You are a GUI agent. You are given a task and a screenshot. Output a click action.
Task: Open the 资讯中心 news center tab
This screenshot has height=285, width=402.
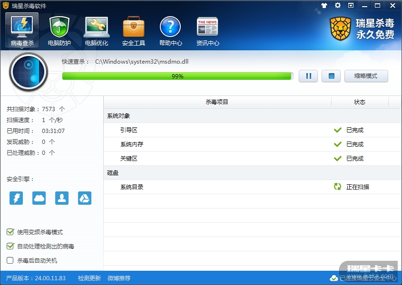pos(208,31)
